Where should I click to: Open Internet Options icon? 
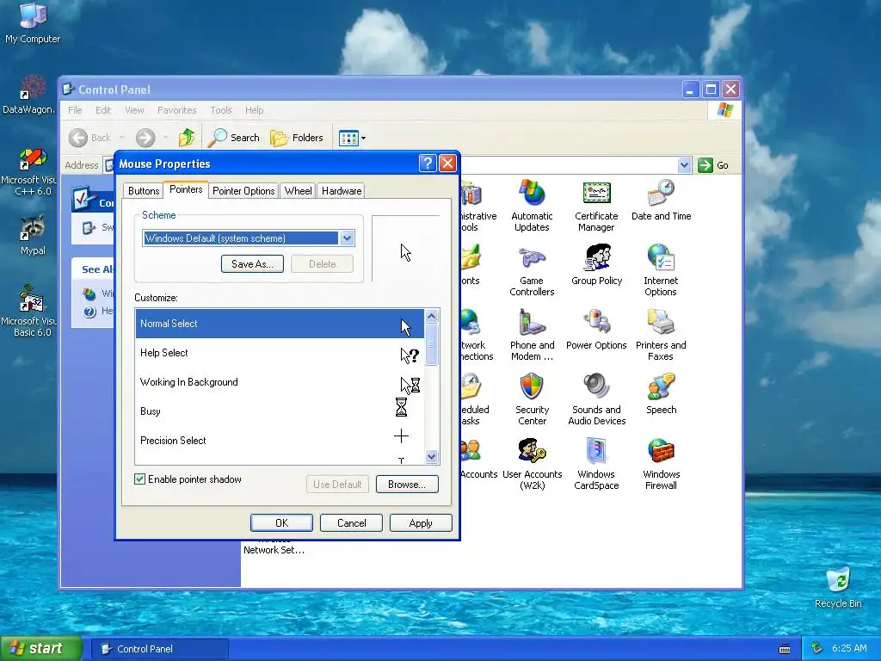[x=661, y=270]
